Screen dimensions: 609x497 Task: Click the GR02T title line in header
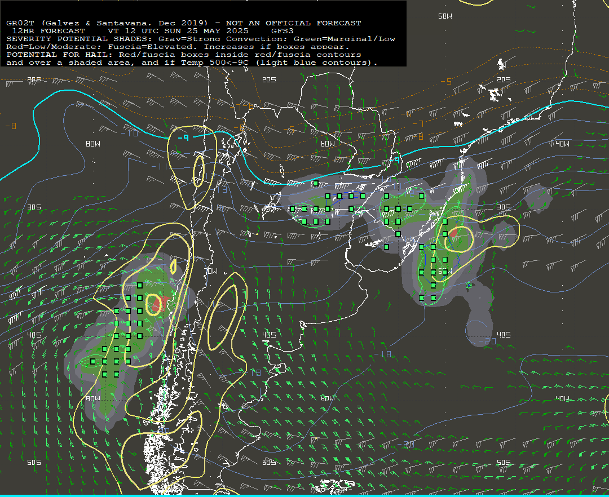[184, 23]
